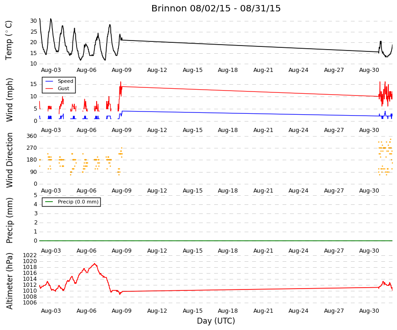Click Aug-15 tick under wind plot
The height and width of the screenshot is (330, 397).
coord(193,130)
